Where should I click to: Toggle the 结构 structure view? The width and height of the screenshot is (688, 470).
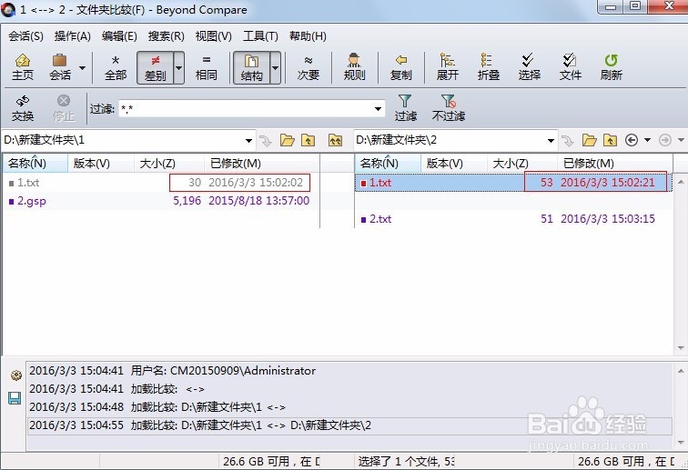251,67
